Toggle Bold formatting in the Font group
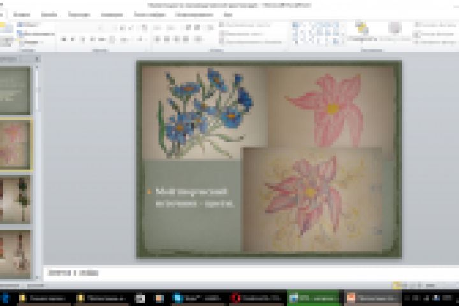The height and width of the screenshot is (306, 459). pos(63,40)
